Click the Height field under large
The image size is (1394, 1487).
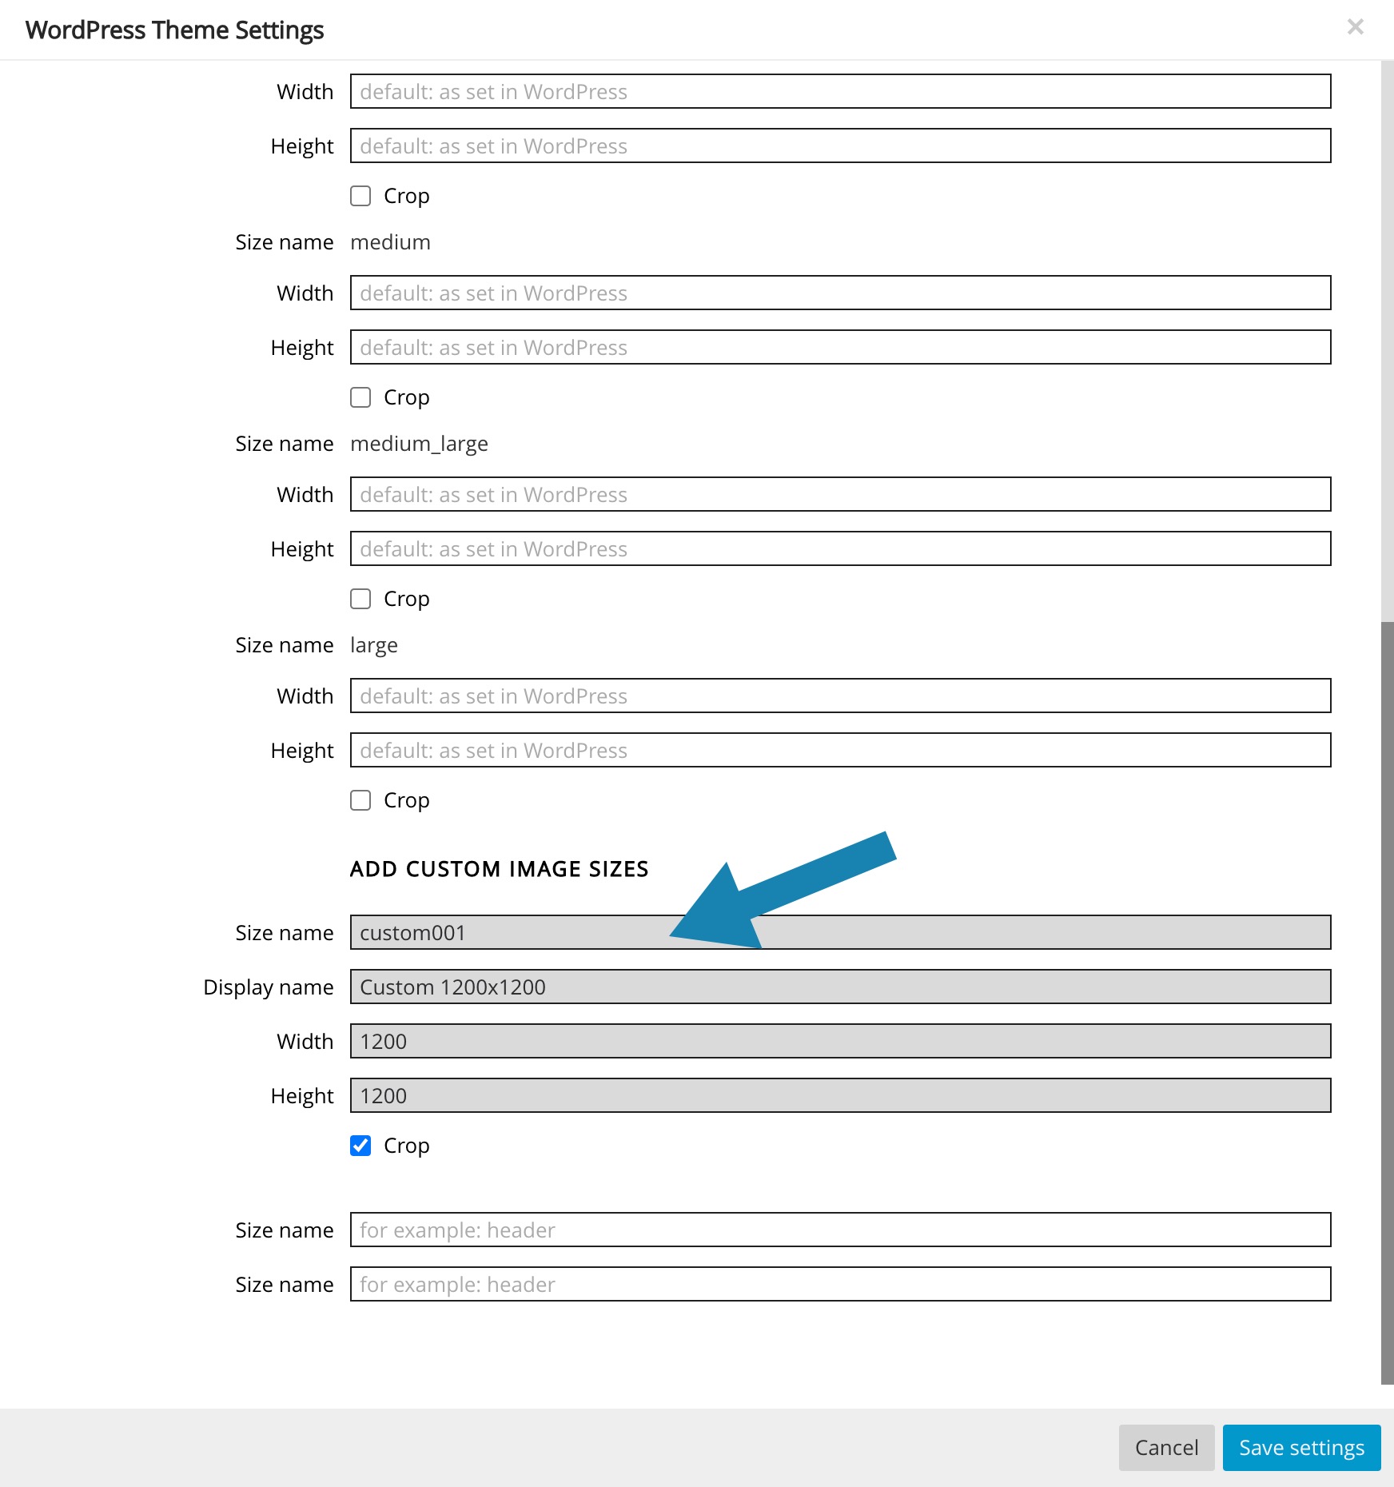[840, 750]
